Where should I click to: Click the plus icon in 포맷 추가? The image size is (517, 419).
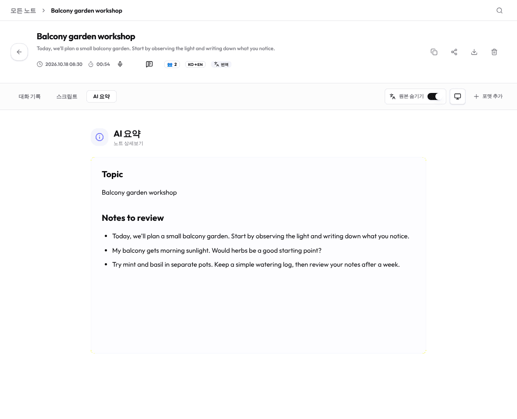click(476, 96)
